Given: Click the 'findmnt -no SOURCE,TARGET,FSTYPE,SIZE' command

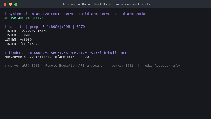Looking at the screenshot, I should (x=66, y=53).
